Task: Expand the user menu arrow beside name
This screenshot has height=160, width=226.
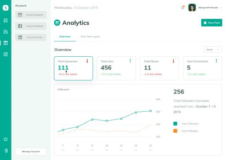Action: 221,7
